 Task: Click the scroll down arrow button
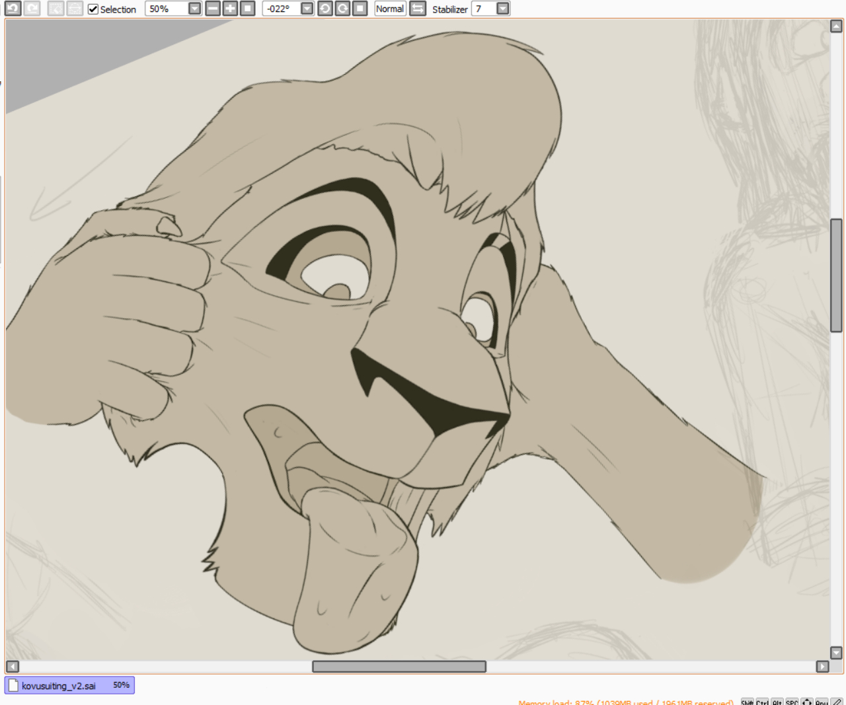point(836,653)
